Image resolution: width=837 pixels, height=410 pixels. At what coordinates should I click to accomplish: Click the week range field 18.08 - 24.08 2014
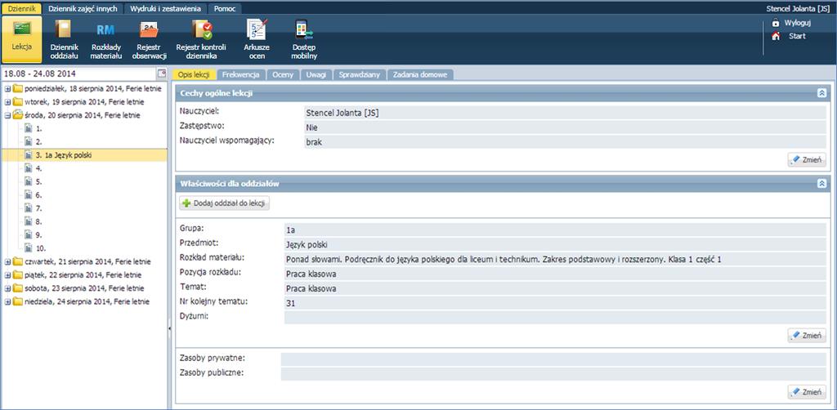[80, 73]
